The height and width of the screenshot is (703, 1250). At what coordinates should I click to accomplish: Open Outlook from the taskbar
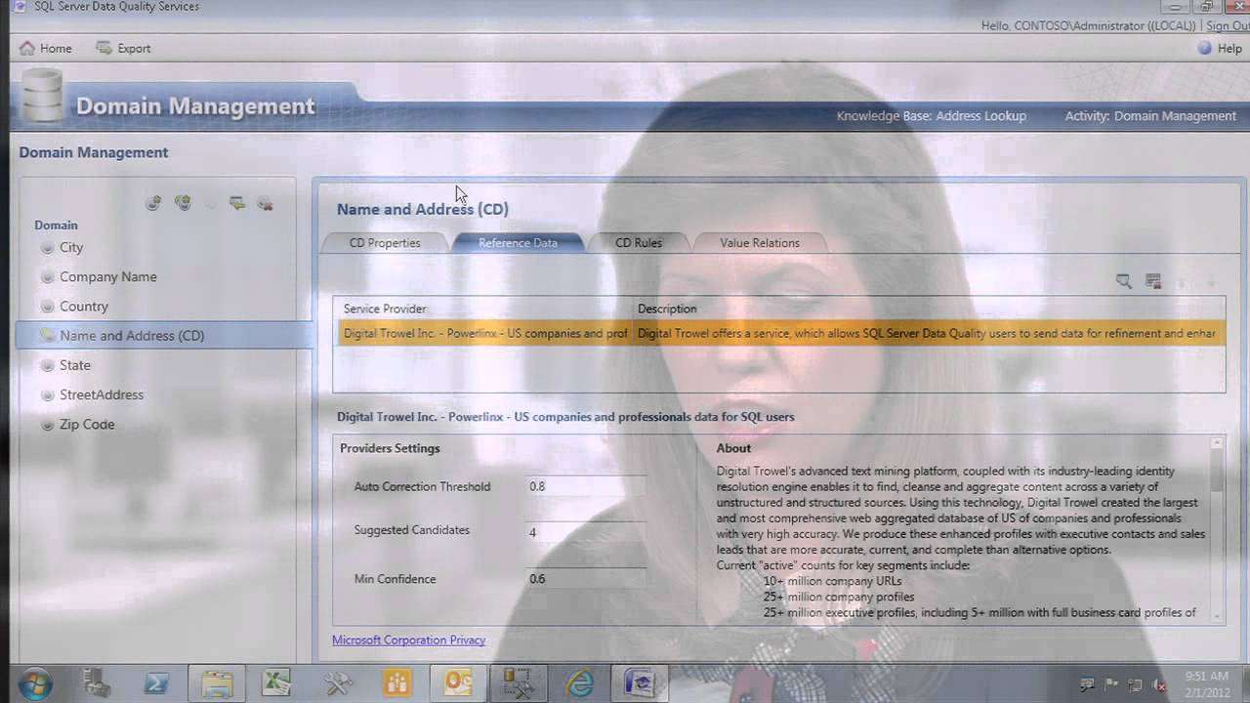click(x=458, y=683)
